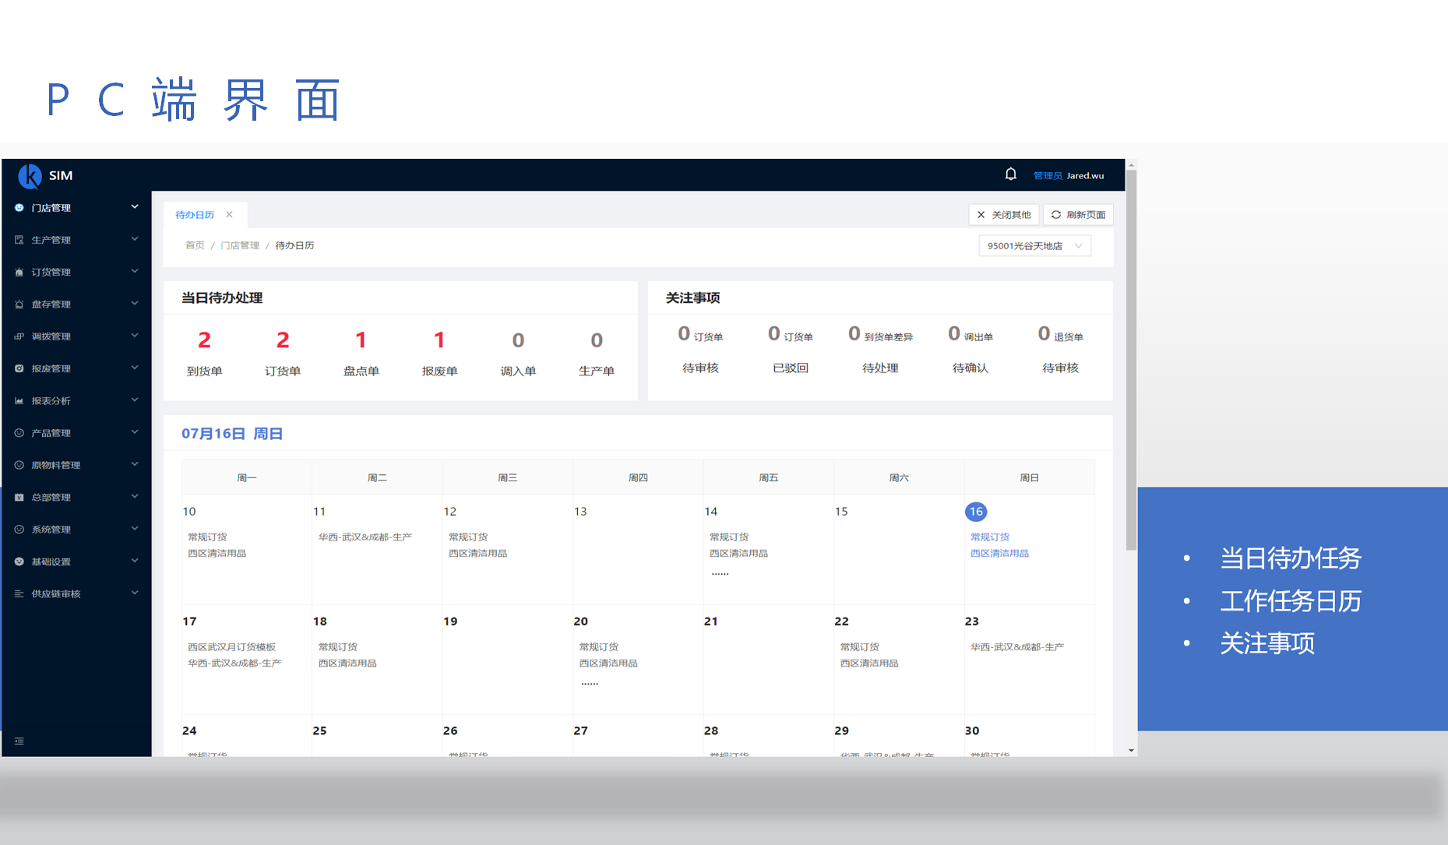Viewport: 1448px width, 845px height.
Task: Click the 原物料管理 sidebar icon
Action: click(19, 465)
